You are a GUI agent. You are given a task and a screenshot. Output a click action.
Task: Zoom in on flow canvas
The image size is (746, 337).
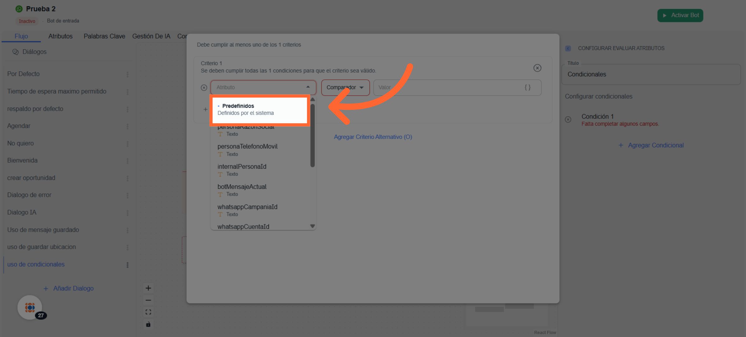click(x=148, y=288)
